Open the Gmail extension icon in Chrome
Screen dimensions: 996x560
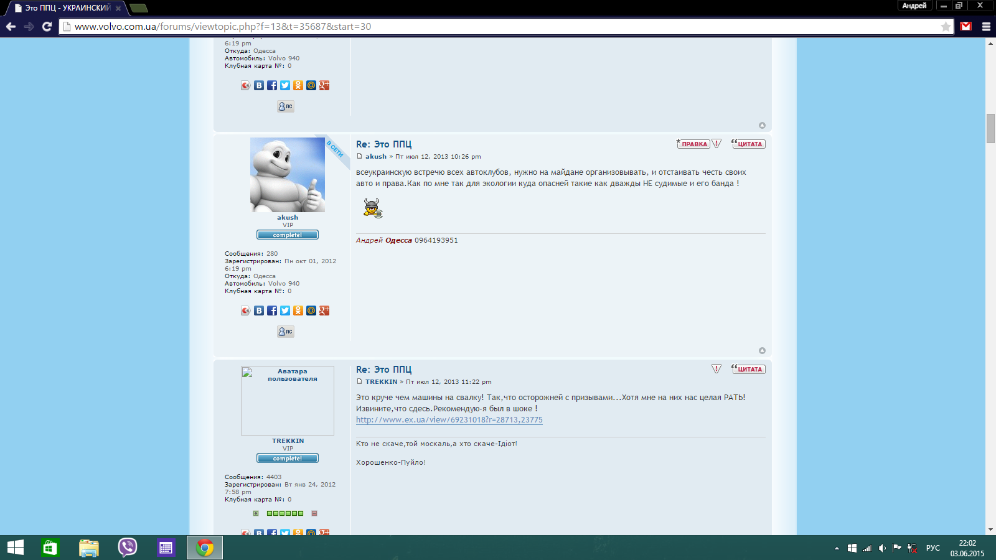(965, 26)
